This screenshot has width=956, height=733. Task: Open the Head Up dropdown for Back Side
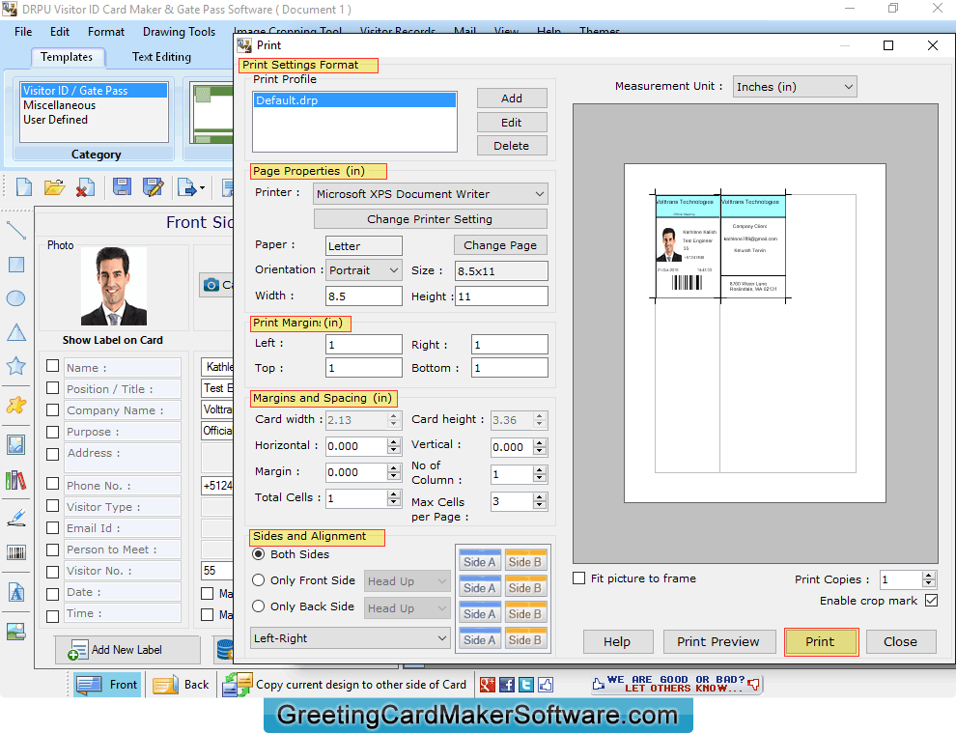(408, 608)
